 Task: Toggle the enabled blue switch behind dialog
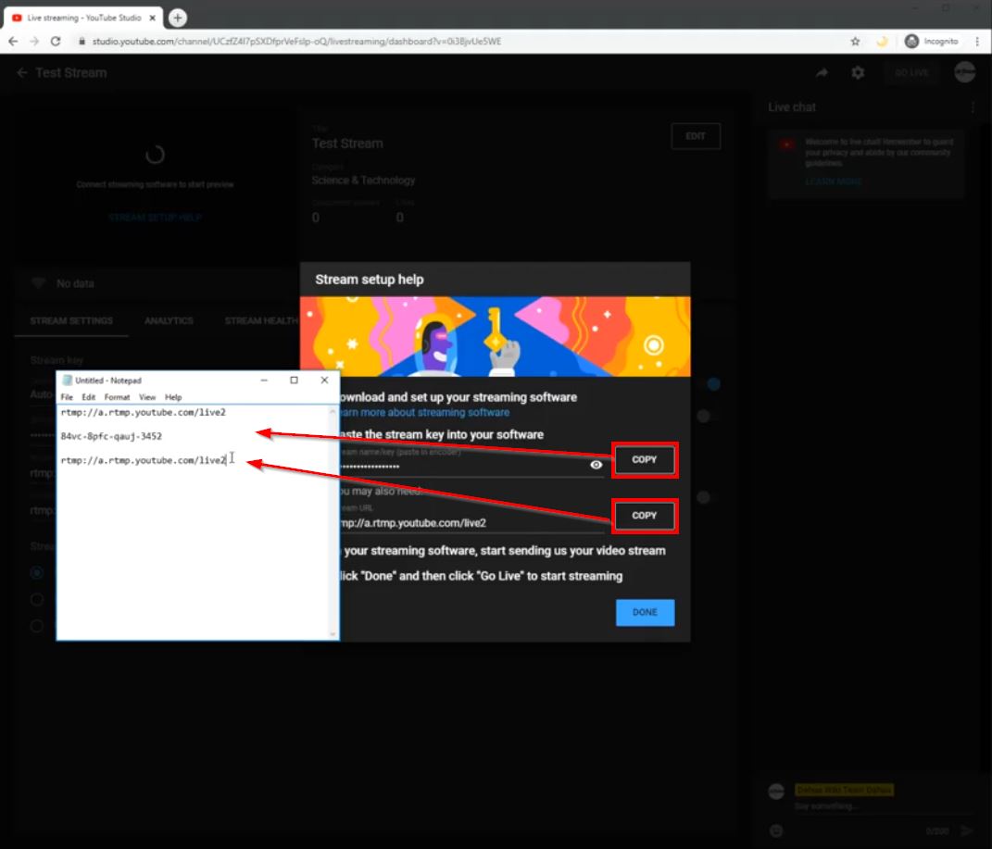pos(713,383)
